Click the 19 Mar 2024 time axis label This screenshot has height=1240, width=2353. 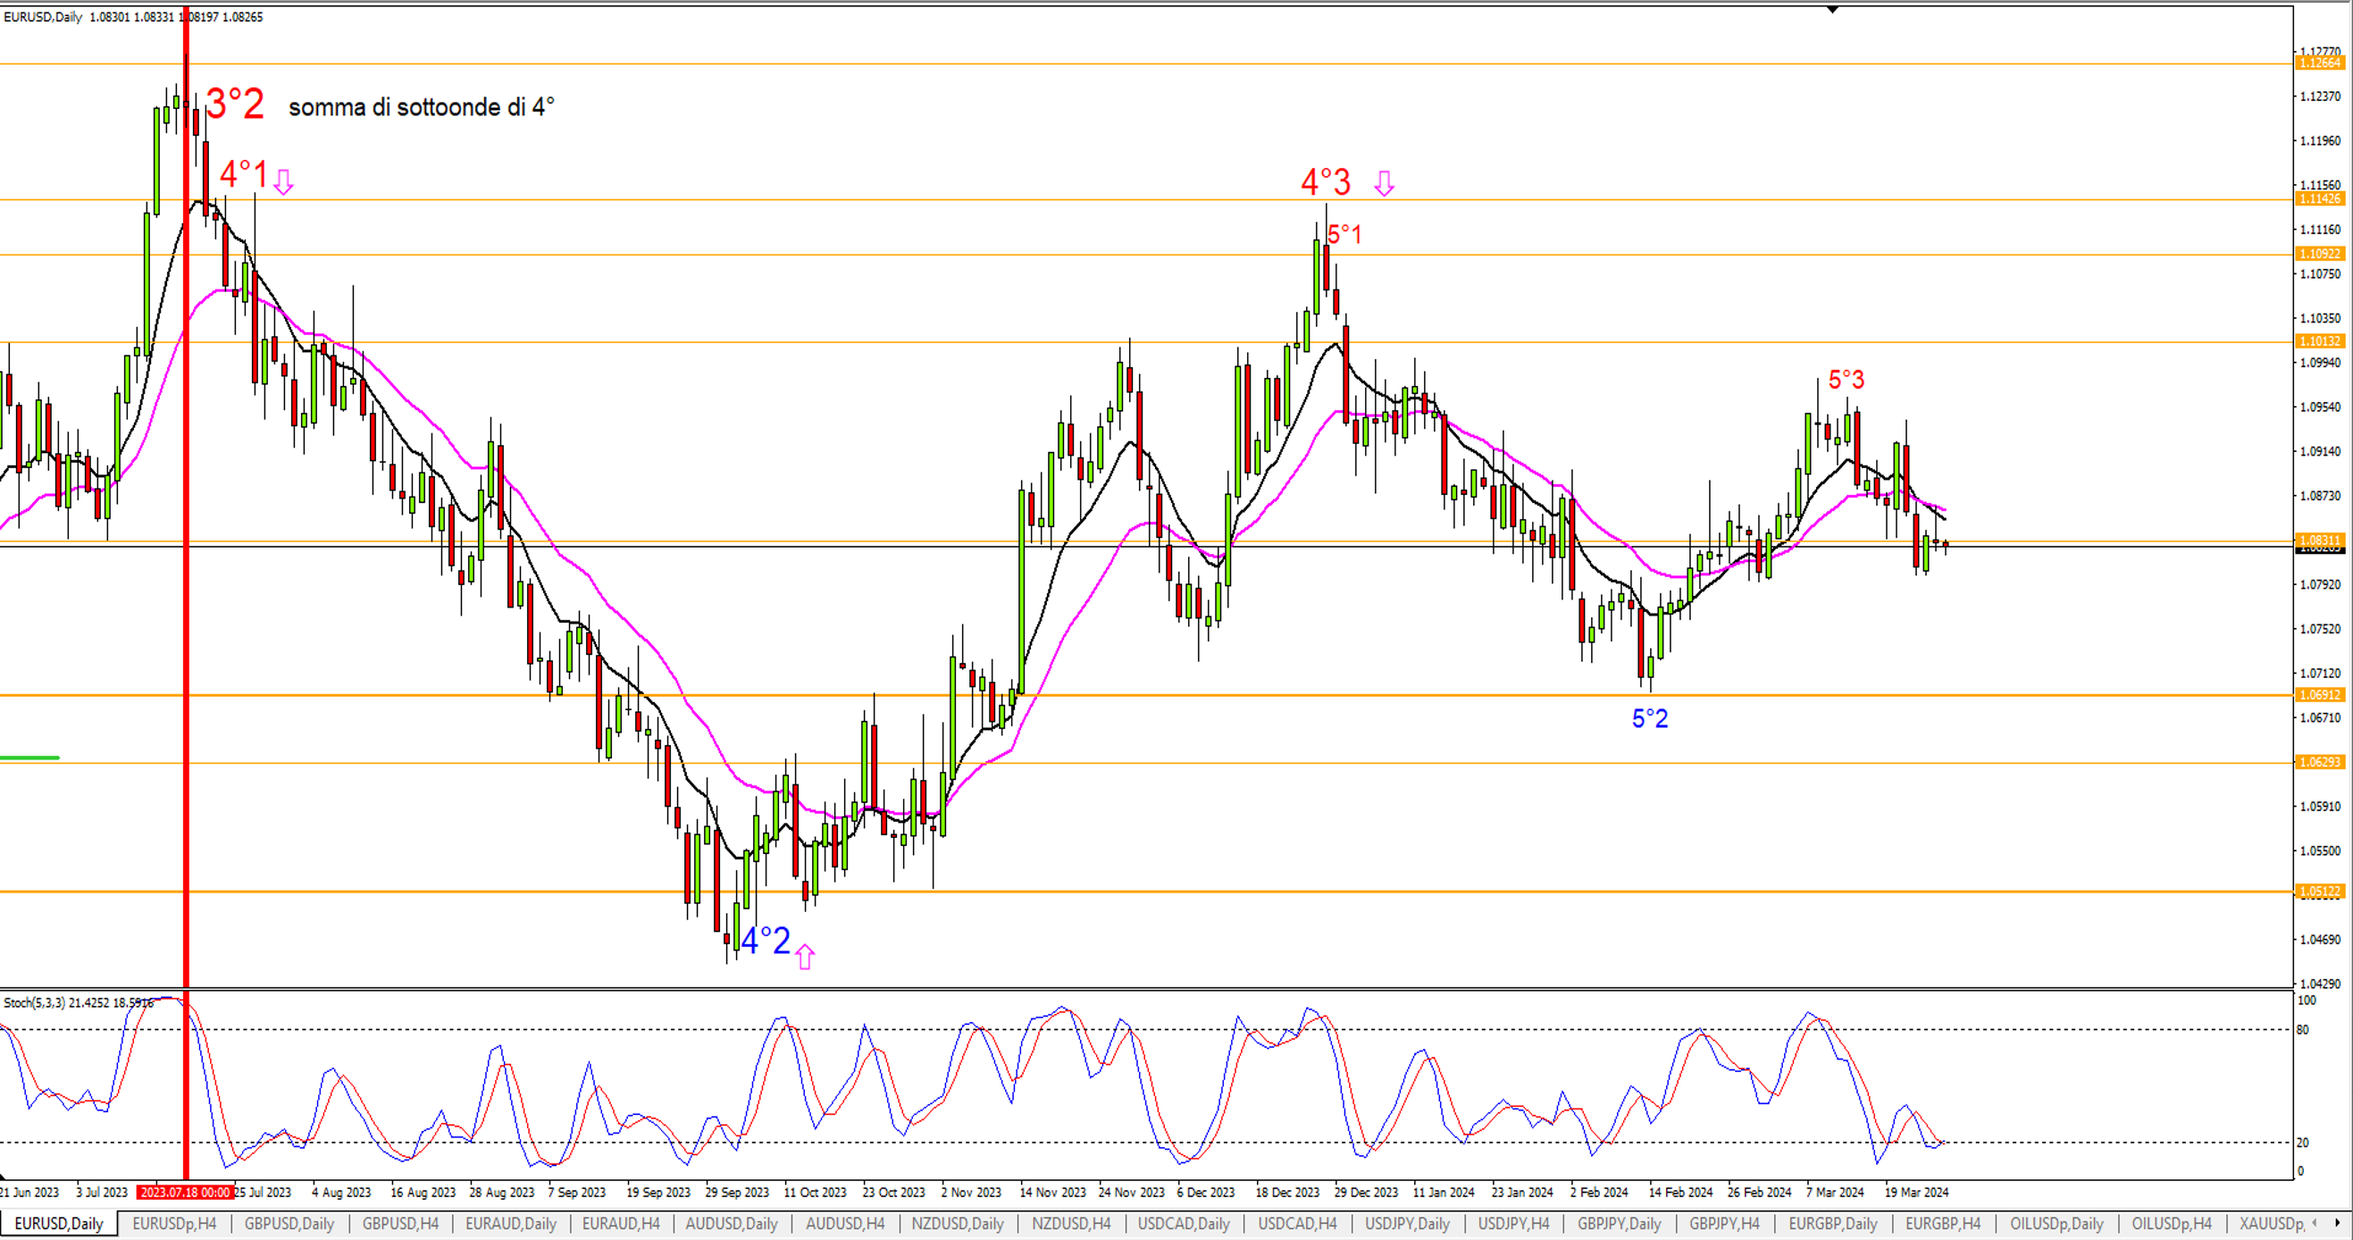tap(1916, 1193)
